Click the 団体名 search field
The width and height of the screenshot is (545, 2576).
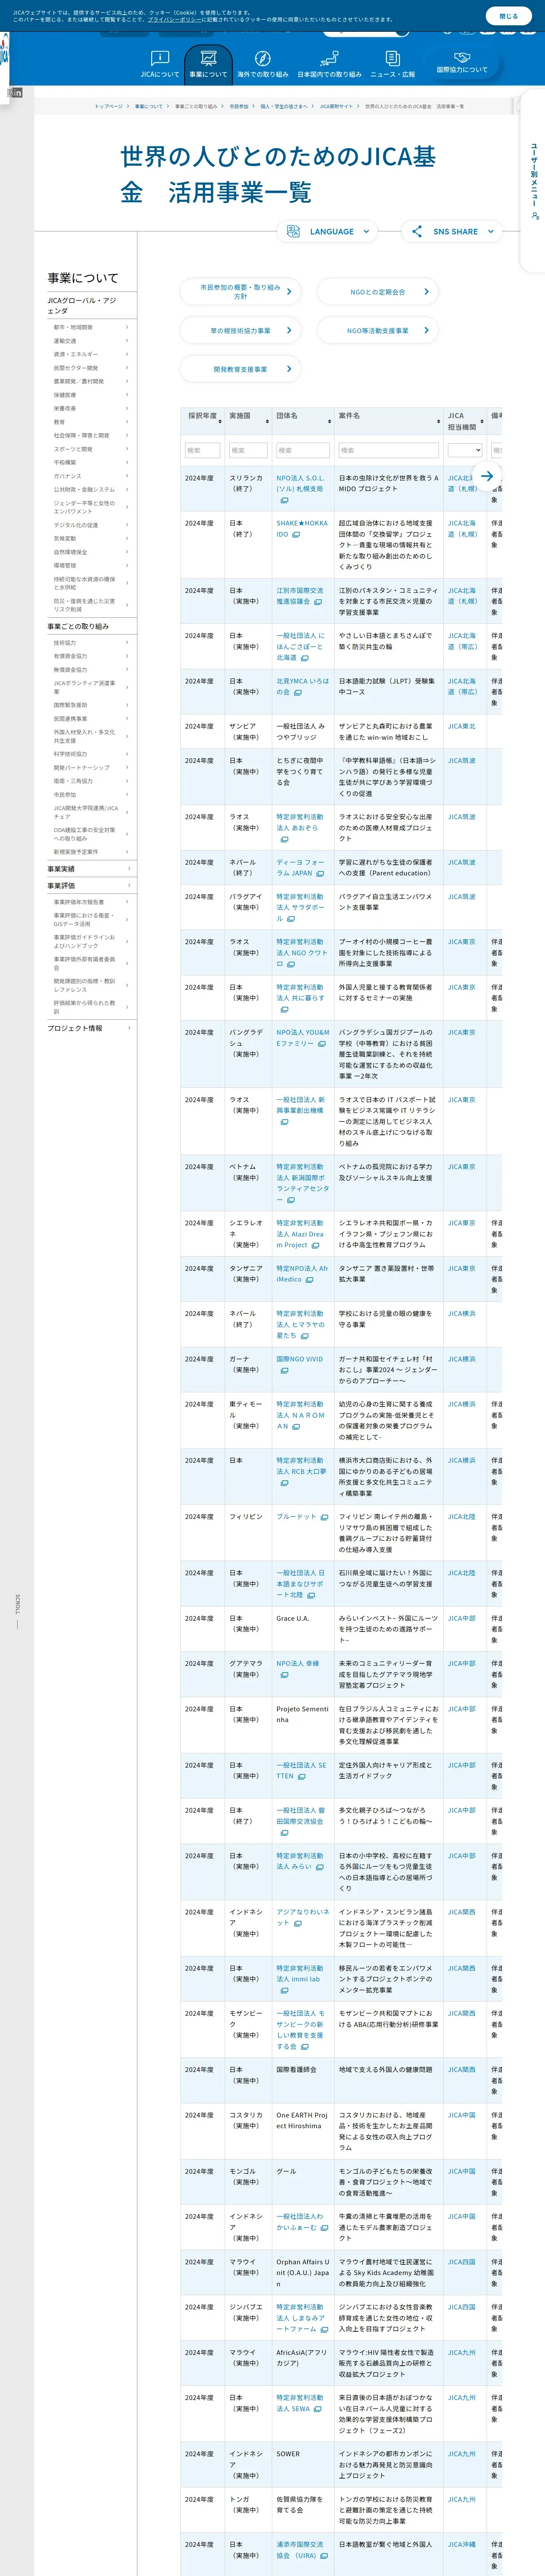click(303, 450)
